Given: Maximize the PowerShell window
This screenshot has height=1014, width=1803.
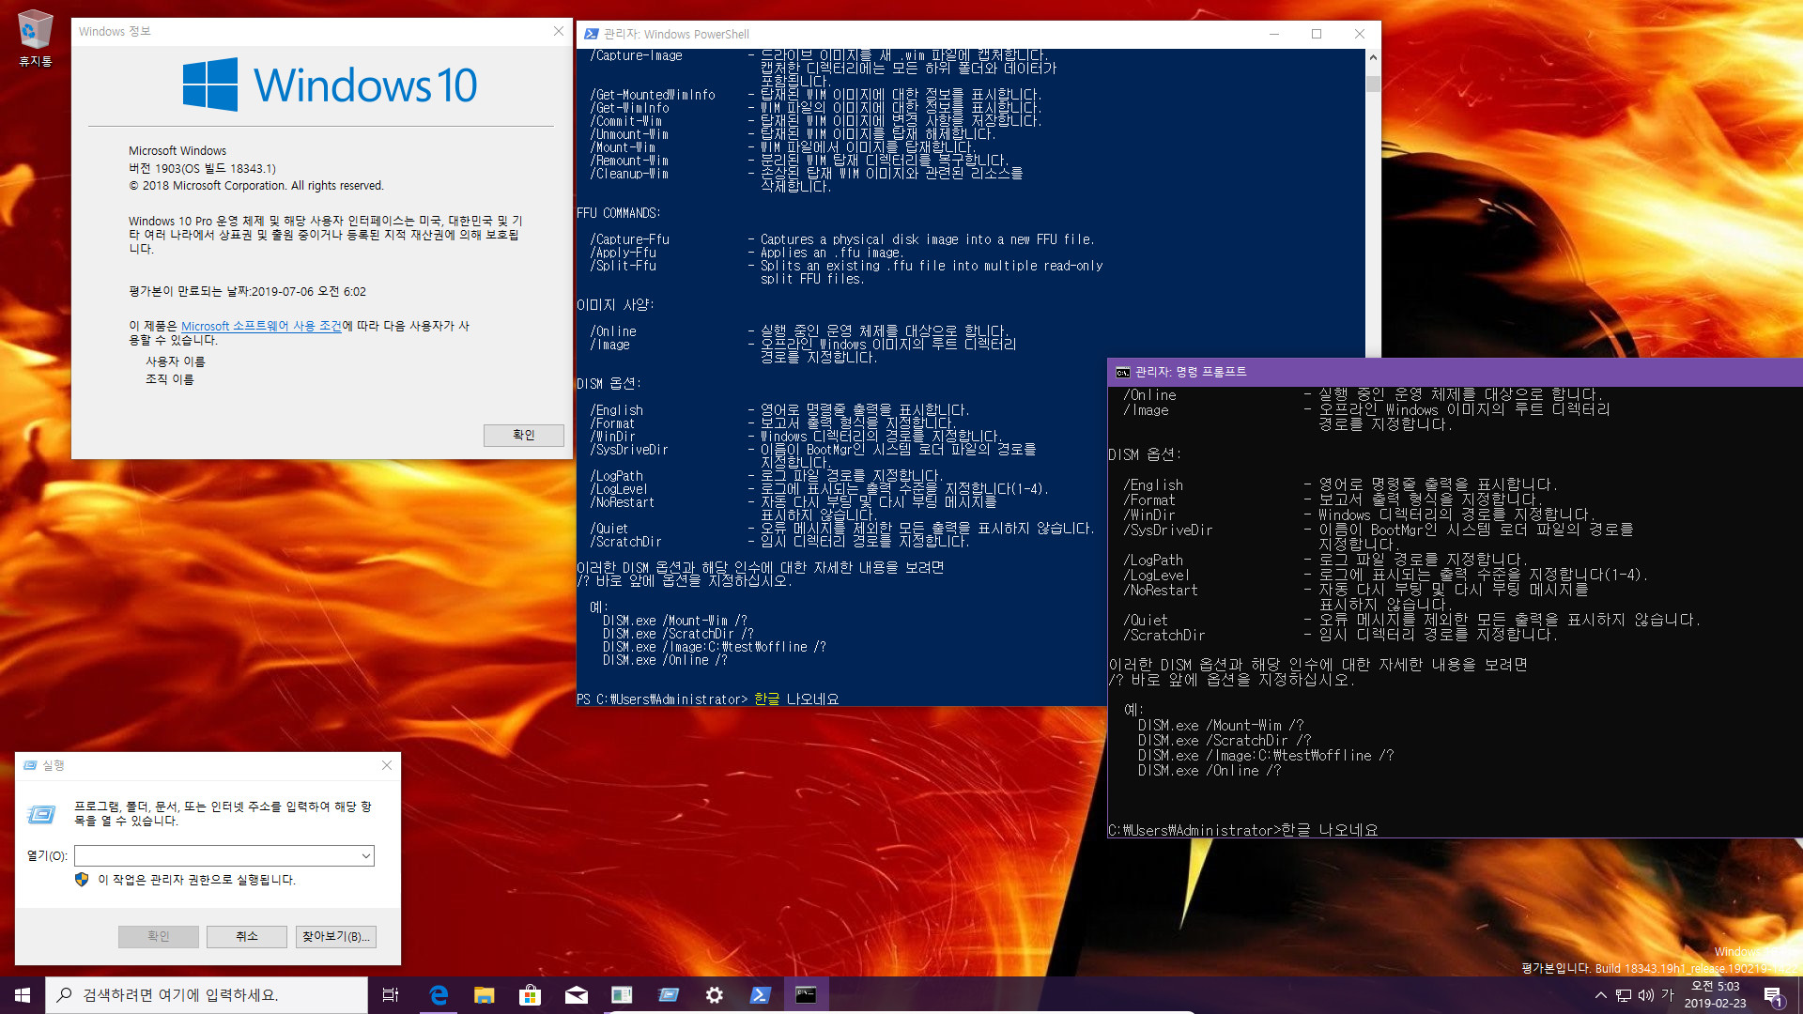Looking at the screenshot, I should pyautogui.click(x=1317, y=34).
